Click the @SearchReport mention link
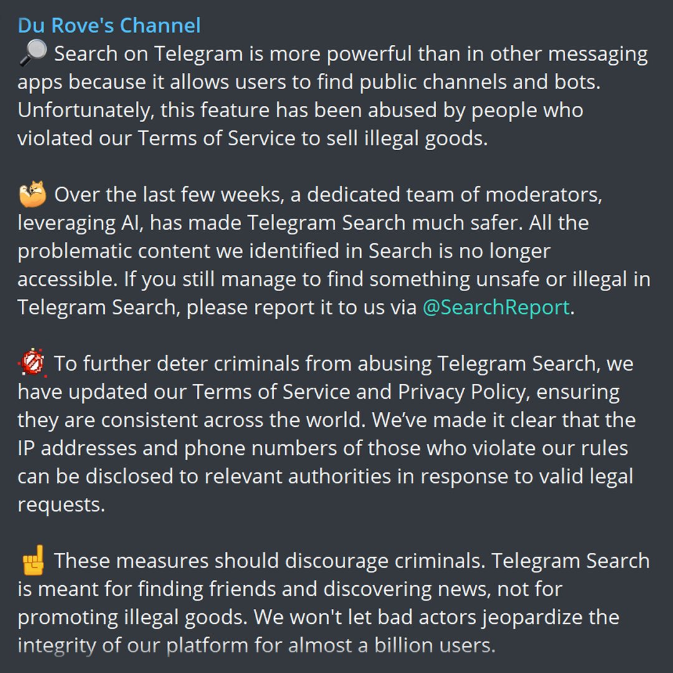This screenshot has height=673, width=673. [x=496, y=307]
